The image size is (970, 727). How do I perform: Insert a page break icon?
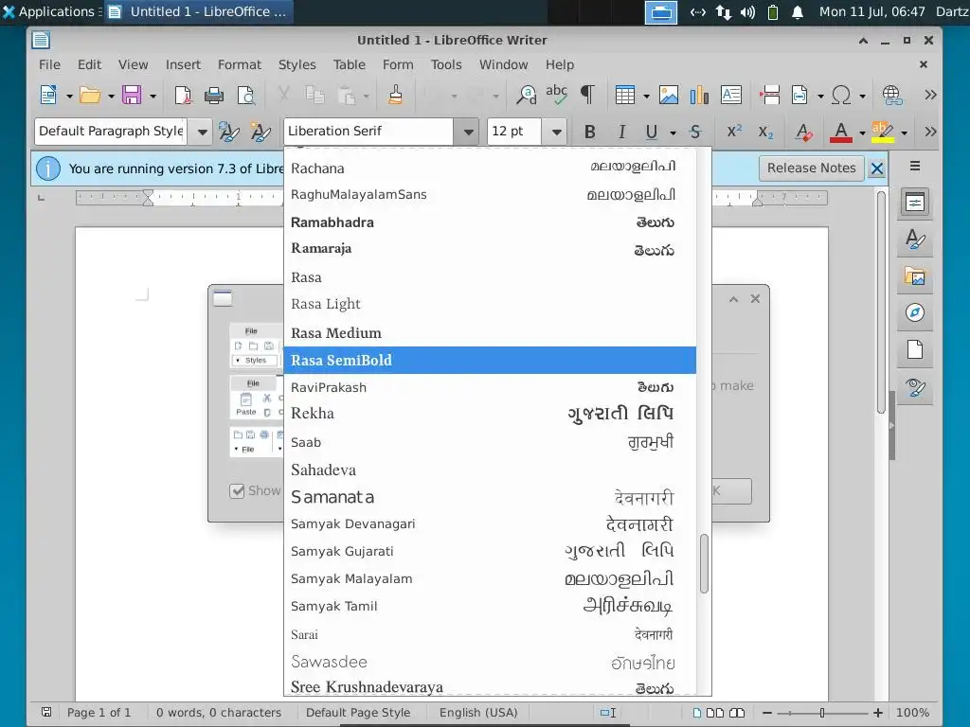tap(770, 96)
